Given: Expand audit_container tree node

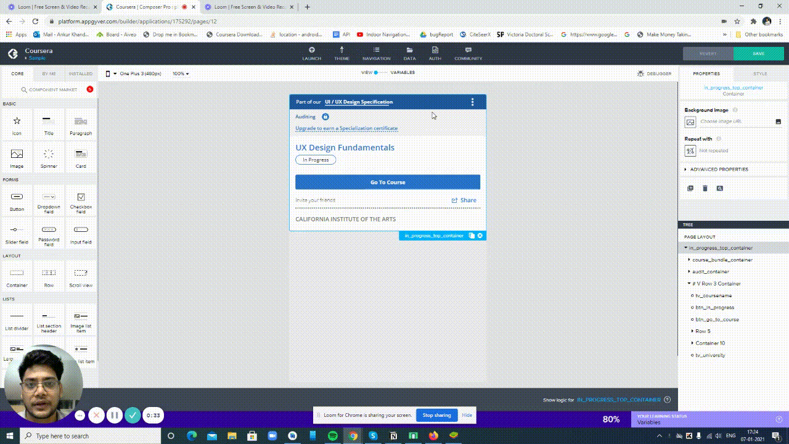Looking at the screenshot, I should [x=689, y=271].
